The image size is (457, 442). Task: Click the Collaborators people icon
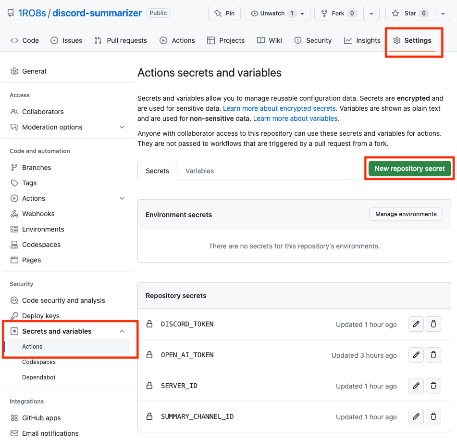point(14,112)
